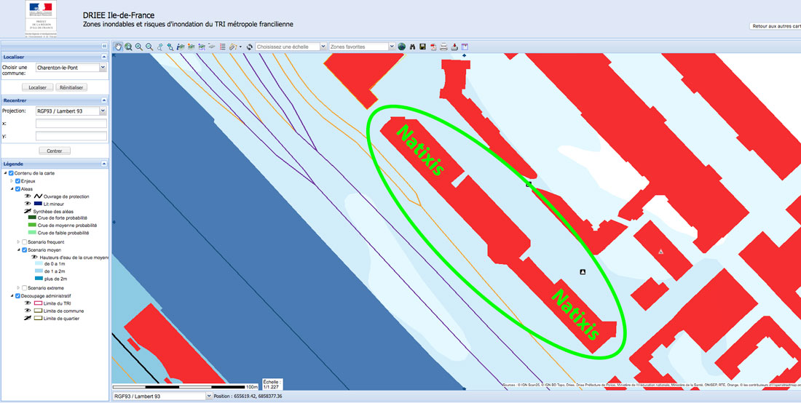
Task: Open the commune dropdown showing Charenton-le-Pont
Action: click(103, 68)
